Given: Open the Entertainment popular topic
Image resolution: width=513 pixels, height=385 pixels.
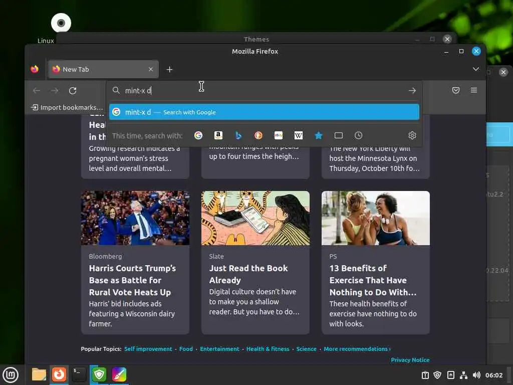Looking at the screenshot, I should click(x=219, y=349).
